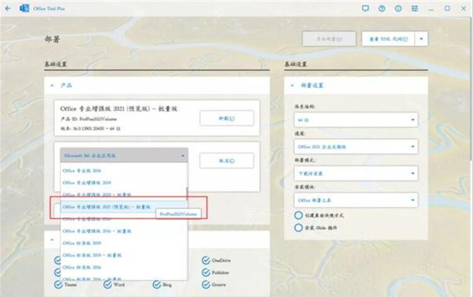Select Office Professional 2016 from list

point(82,171)
